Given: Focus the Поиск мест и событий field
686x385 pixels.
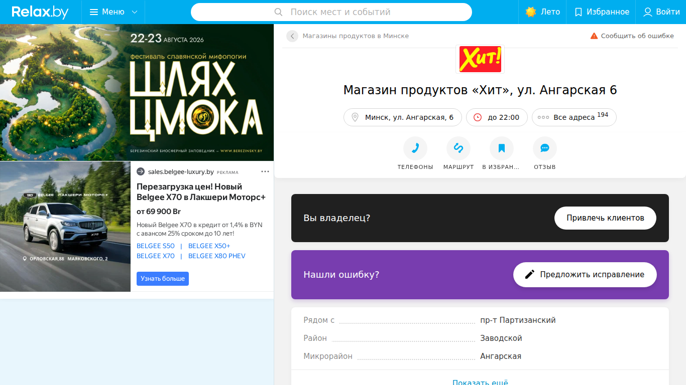Looking at the screenshot, I should coord(331,12).
